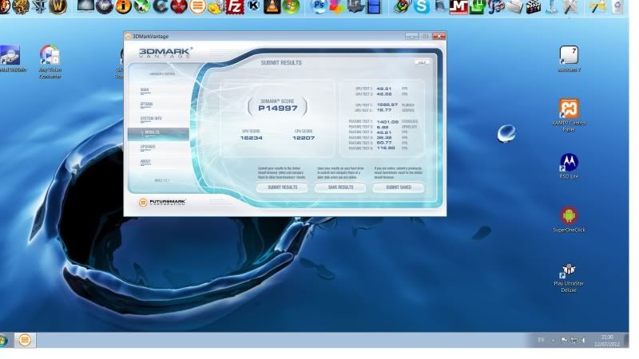The width and height of the screenshot is (639, 359).
Task: Open the Main section in 3DMark sidebar
Action: 145,89
